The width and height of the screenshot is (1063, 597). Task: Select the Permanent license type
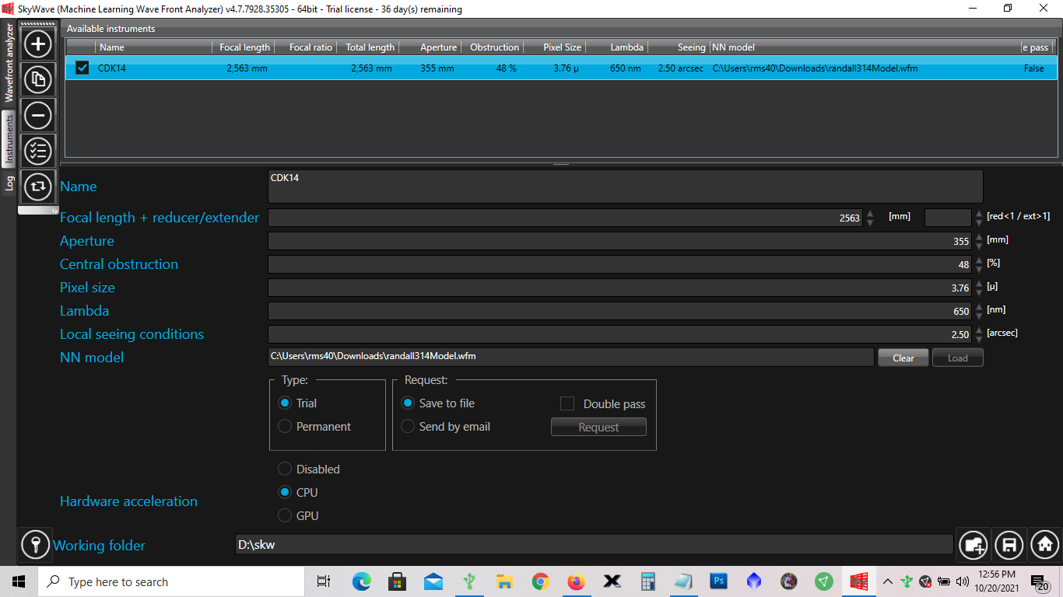(x=285, y=426)
